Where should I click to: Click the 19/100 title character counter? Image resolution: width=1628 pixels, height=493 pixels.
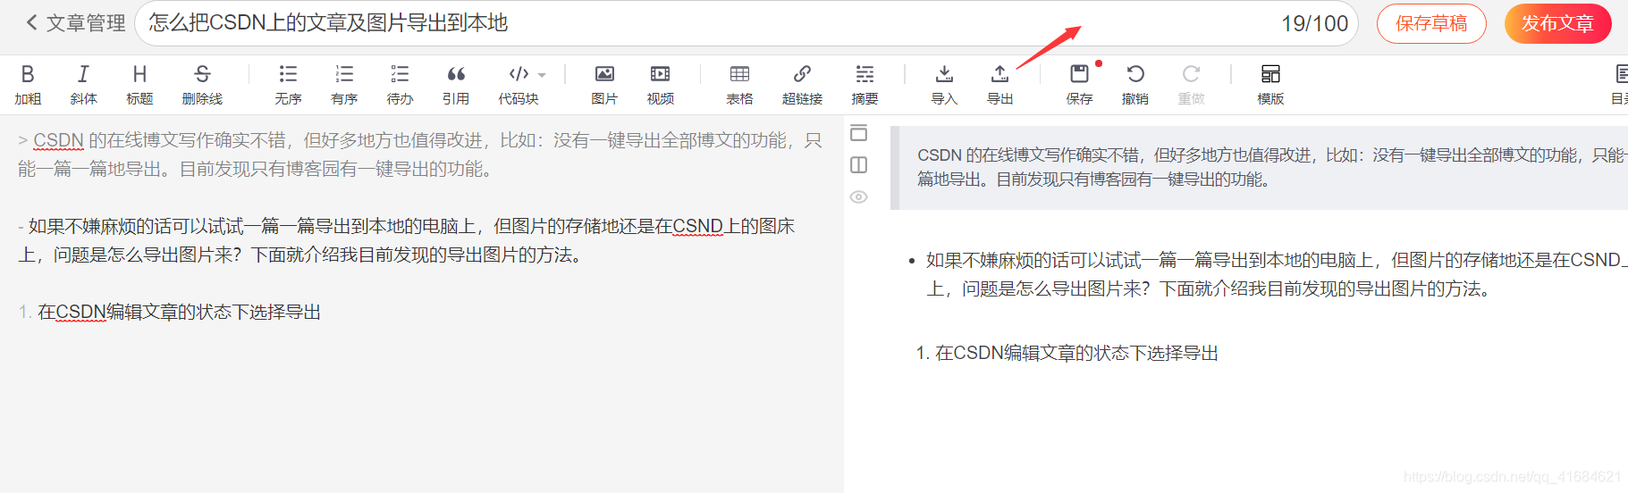click(1314, 23)
